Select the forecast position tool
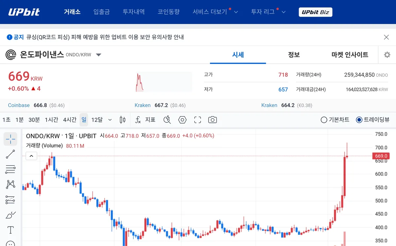 pyautogui.click(x=11, y=200)
